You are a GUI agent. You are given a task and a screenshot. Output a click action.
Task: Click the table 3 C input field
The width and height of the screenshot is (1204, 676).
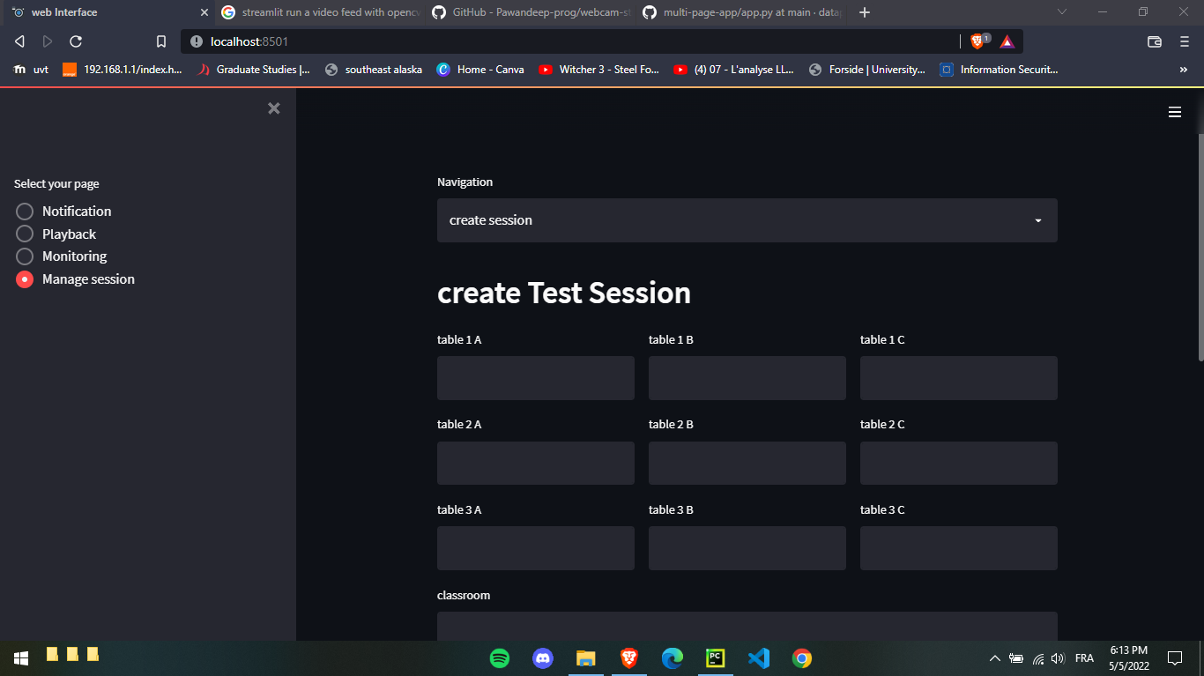959,548
